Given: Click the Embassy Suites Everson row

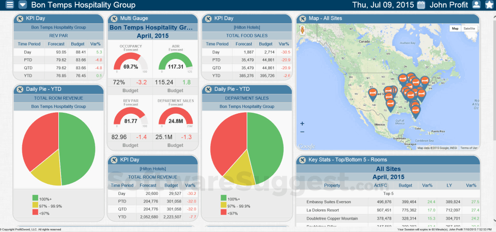Looking at the screenshot, I should pyautogui.click(x=388, y=202).
